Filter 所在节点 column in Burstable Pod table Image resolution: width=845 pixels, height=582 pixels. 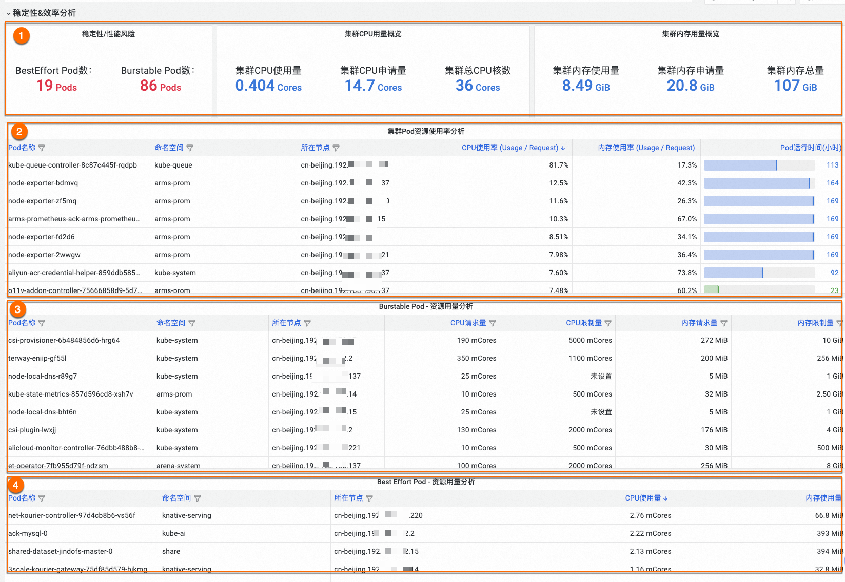coord(307,323)
